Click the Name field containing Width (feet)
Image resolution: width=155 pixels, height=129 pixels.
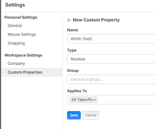[x=111, y=39]
